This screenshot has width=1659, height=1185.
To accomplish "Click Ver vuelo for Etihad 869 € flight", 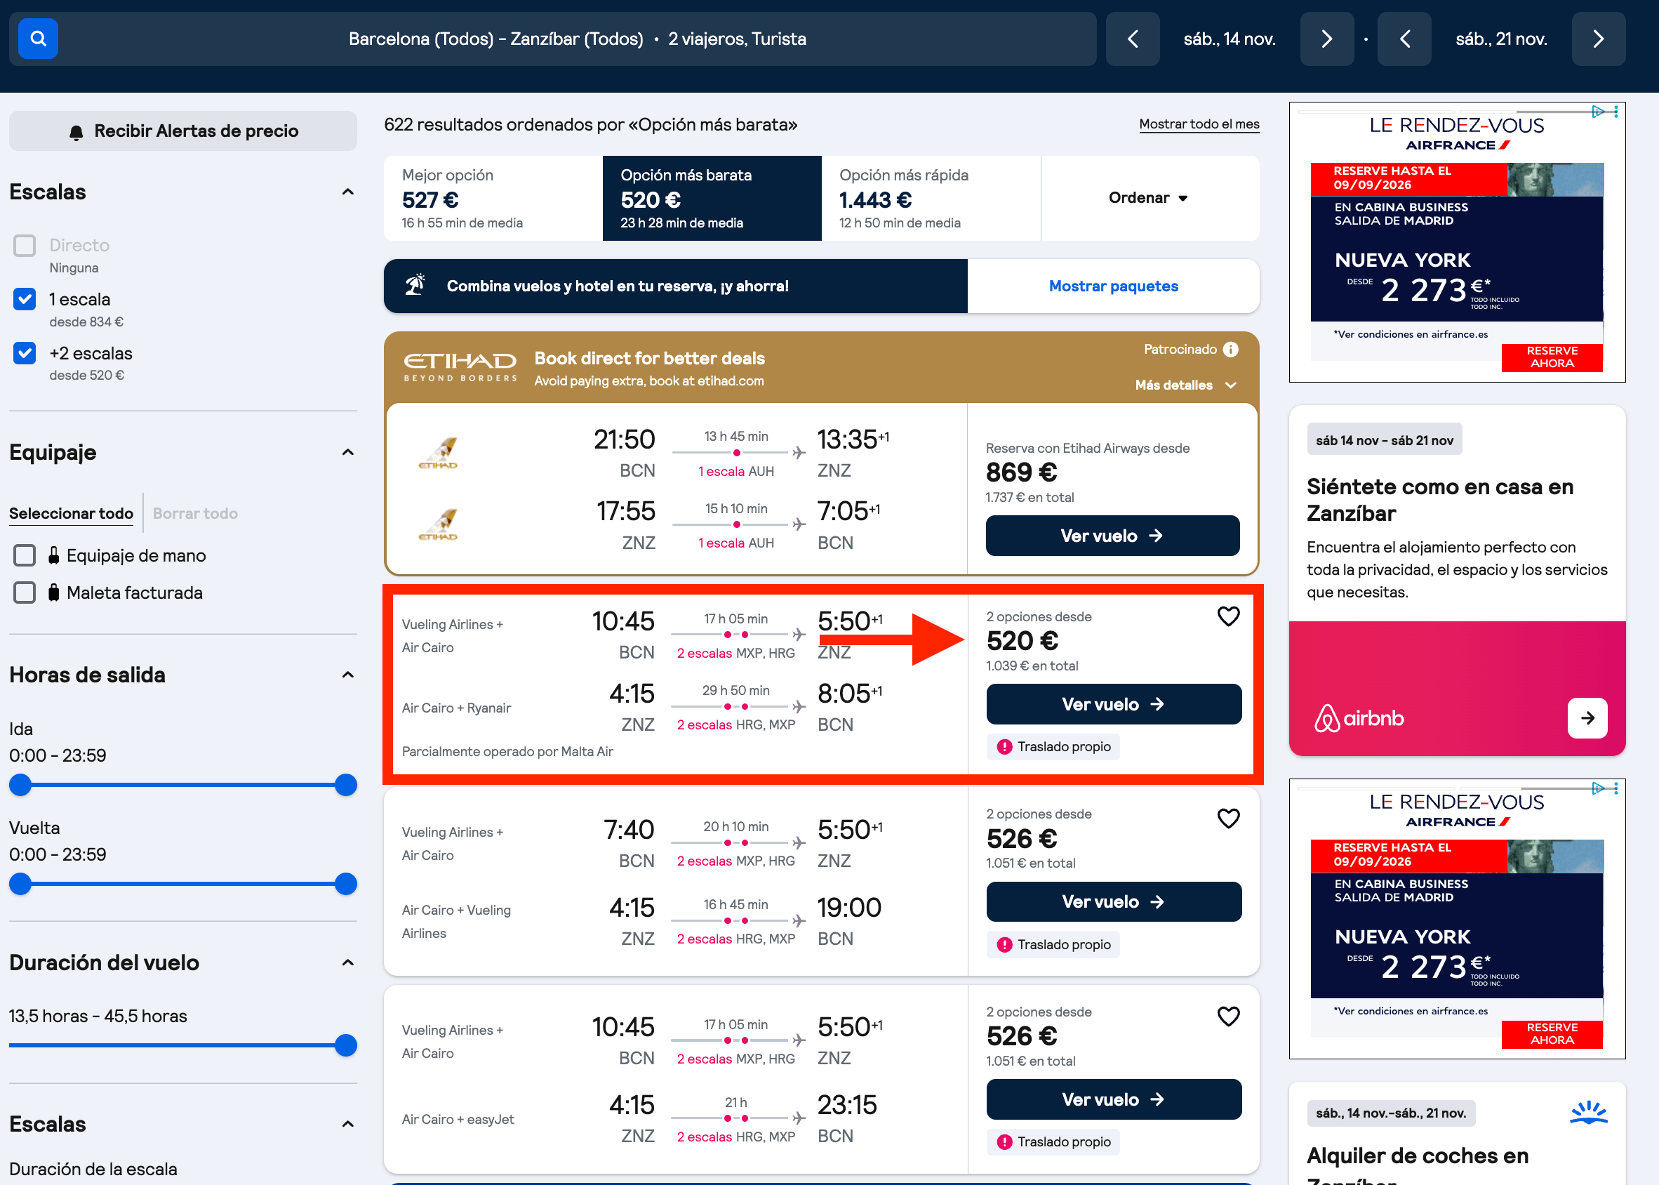I will click(1112, 536).
